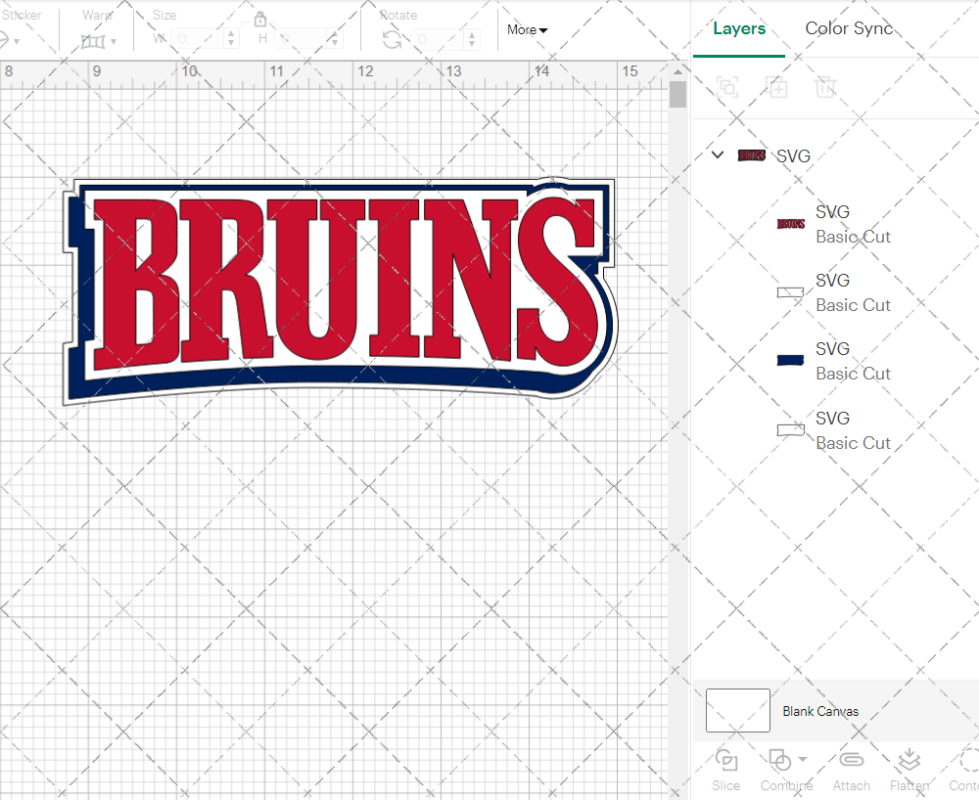Collapse the SVG group layer
The height and width of the screenshot is (800, 979).
pyautogui.click(x=718, y=155)
